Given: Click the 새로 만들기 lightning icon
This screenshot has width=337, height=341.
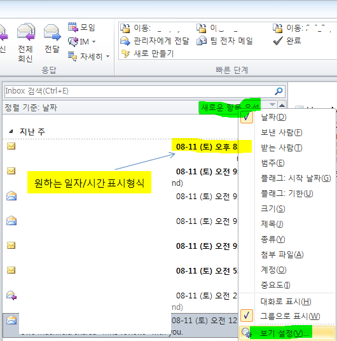Looking at the screenshot, I should [125, 53].
